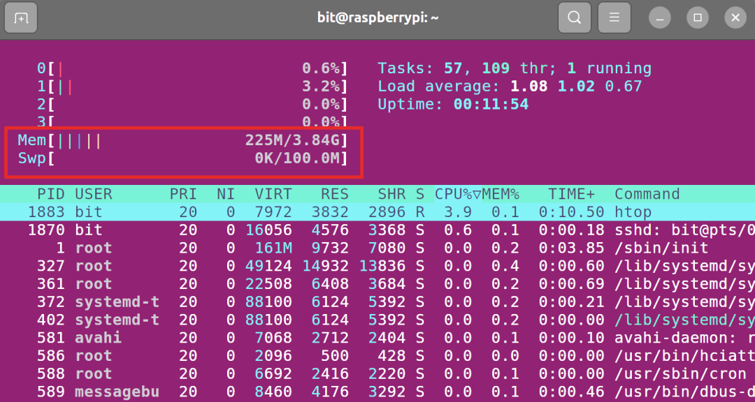Select the /sbin/init process row
This screenshot has height=402, width=755.
(x=377, y=248)
